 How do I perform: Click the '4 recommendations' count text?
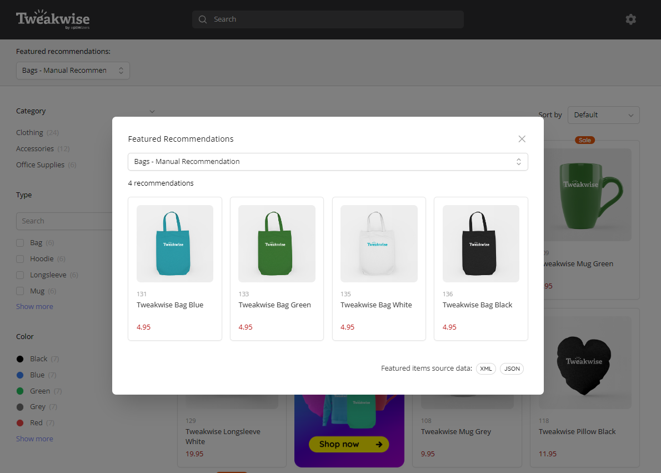point(161,183)
